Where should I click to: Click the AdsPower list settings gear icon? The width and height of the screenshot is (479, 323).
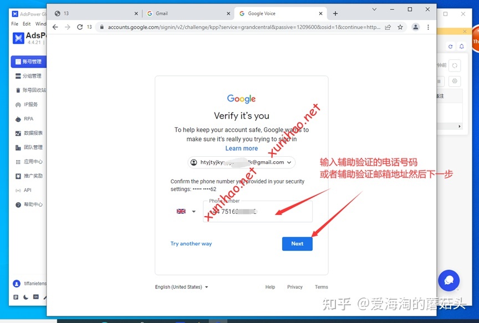[x=455, y=81]
